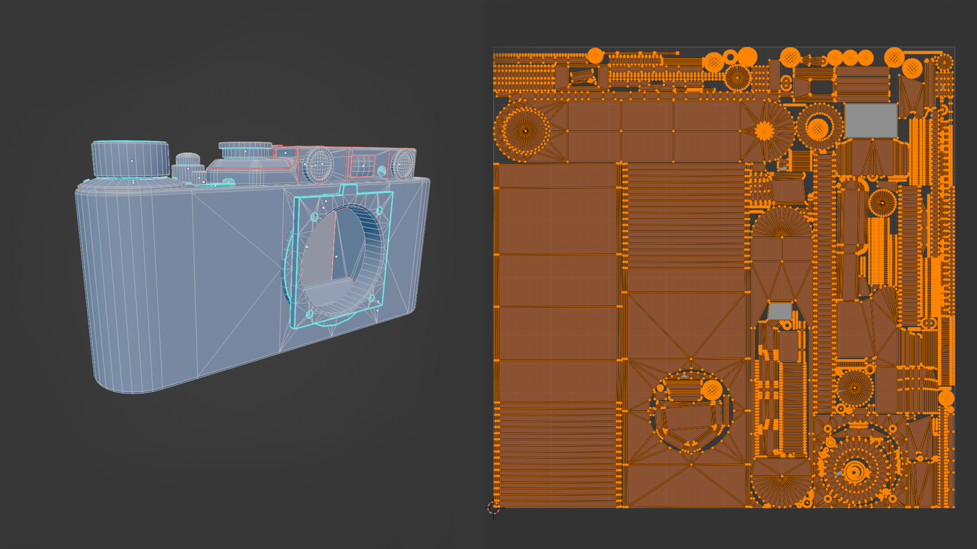Viewport: 977px width, 549px height.
Task: Click the 3D cursor at UV grid origin
Action: tap(493, 508)
